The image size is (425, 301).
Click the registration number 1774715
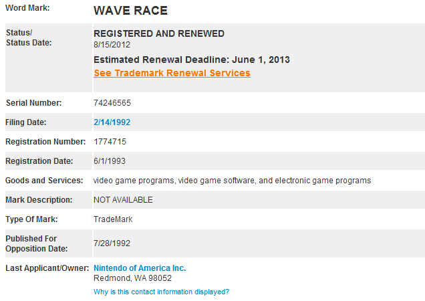point(110,142)
